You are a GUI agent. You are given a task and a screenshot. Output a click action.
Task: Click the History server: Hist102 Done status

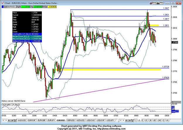[13, 101]
